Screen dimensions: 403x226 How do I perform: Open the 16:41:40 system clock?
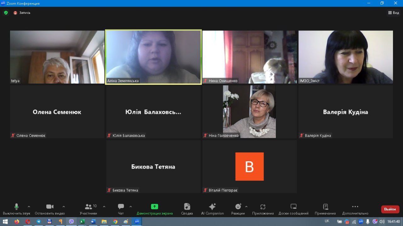pos(394,222)
